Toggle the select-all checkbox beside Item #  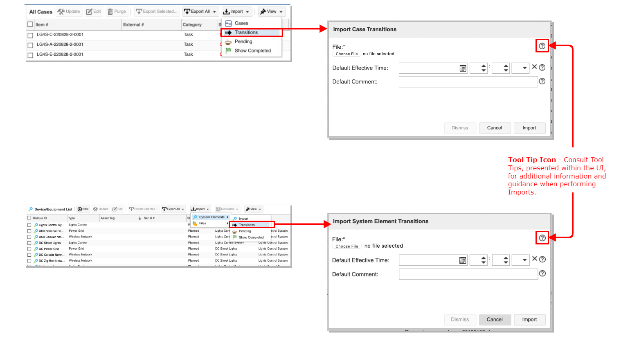pyautogui.click(x=30, y=24)
